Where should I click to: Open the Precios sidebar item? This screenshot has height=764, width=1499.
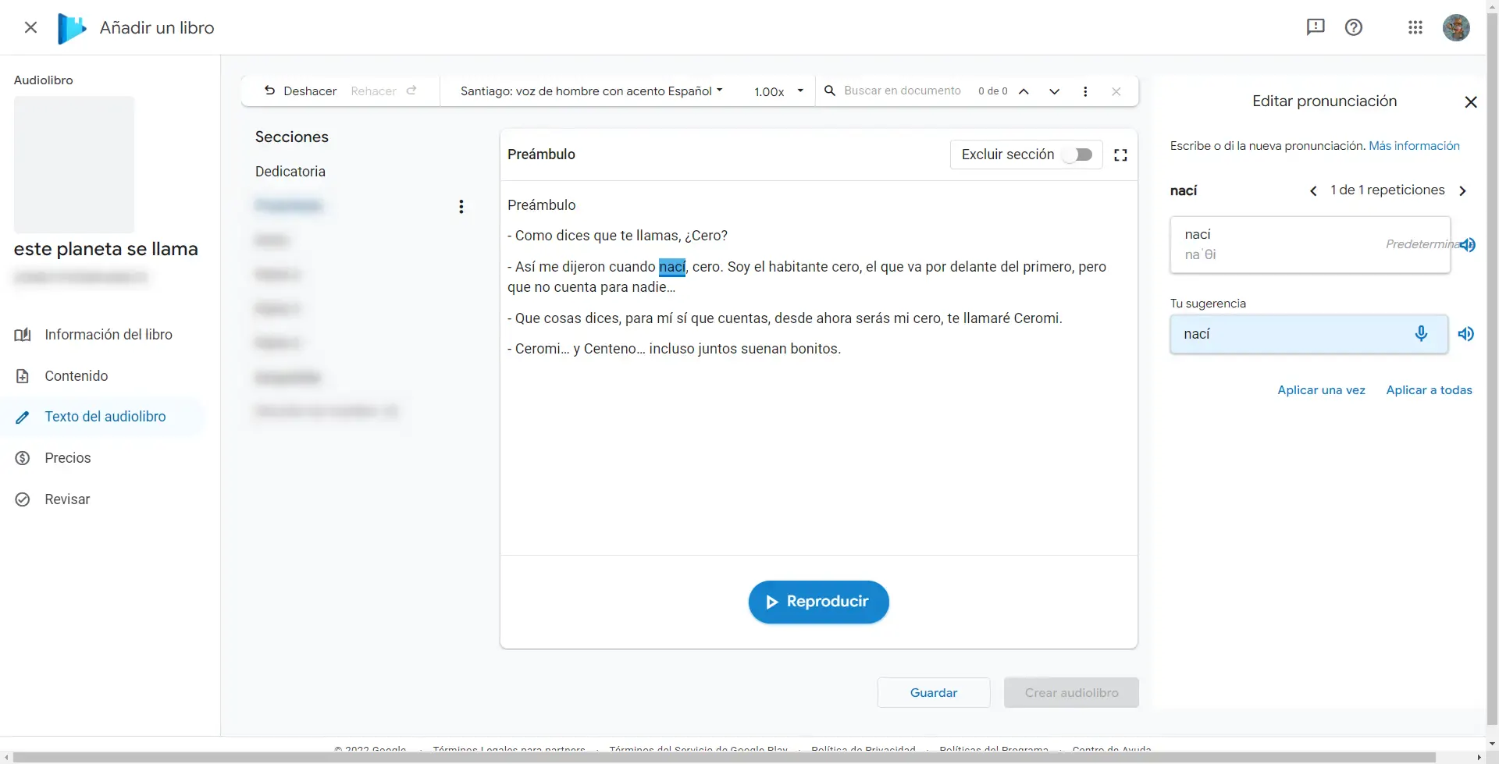point(68,458)
